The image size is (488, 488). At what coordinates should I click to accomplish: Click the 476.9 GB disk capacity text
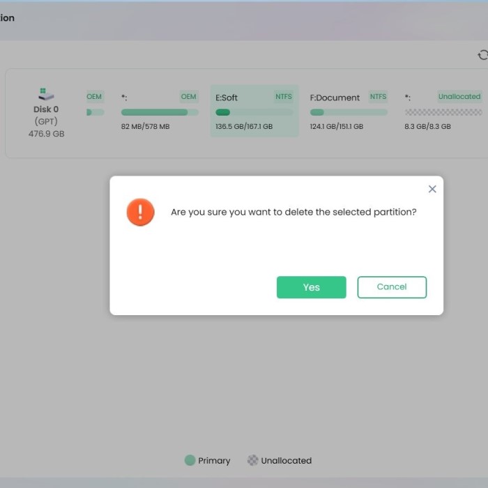click(47, 134)
